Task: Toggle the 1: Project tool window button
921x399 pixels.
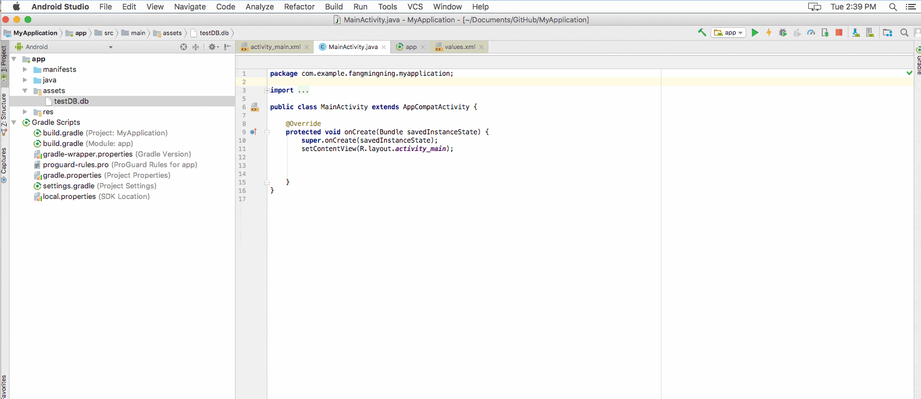Action: tap(4, 62)
